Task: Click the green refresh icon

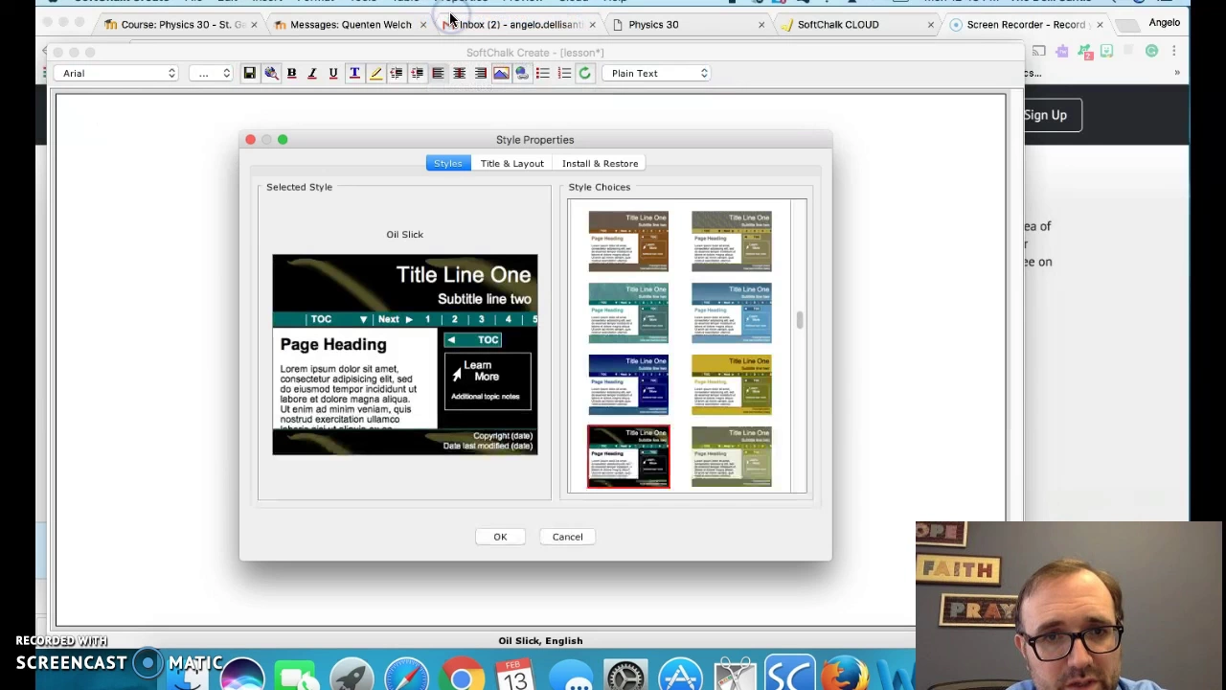Action: coord(584,73)
